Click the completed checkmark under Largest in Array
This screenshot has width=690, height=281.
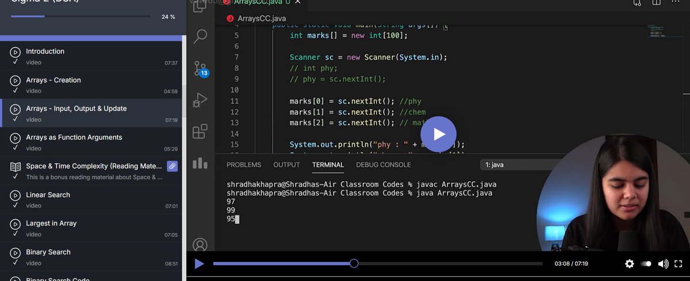tap(16, 234)
